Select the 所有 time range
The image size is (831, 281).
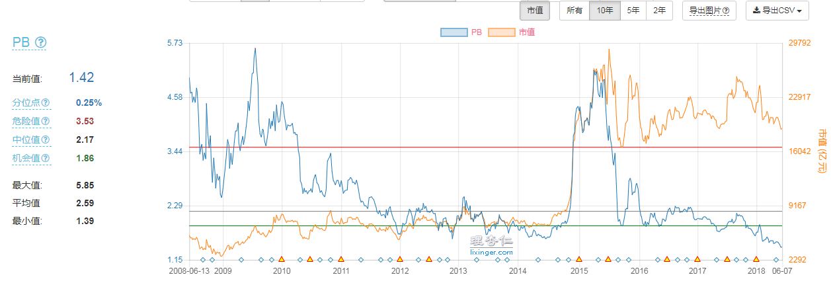pos(574,11)
